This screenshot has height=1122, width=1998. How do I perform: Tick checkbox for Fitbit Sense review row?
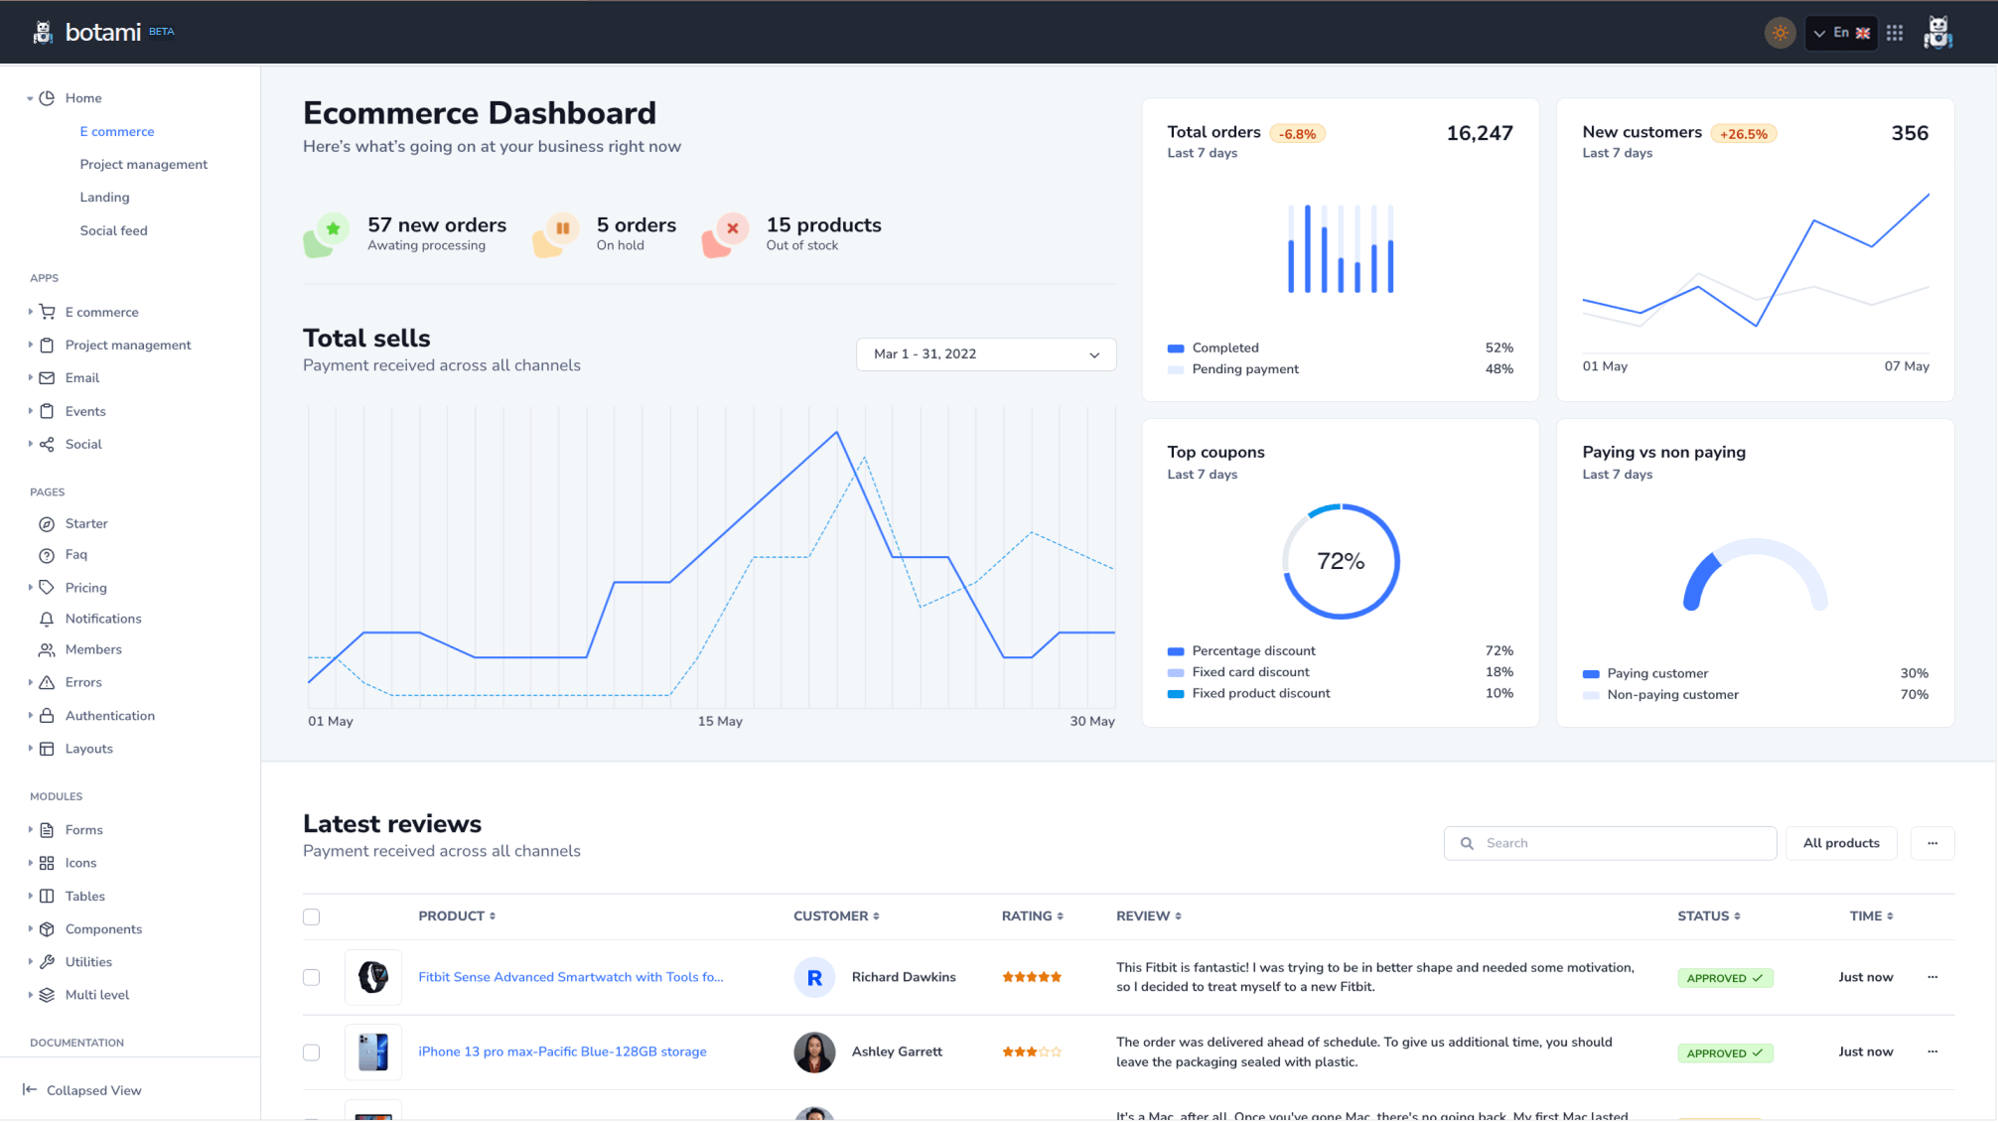tap(312, 977)
